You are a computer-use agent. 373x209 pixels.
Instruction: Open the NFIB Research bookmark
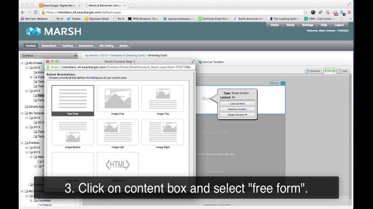click(x=143, y=19)
